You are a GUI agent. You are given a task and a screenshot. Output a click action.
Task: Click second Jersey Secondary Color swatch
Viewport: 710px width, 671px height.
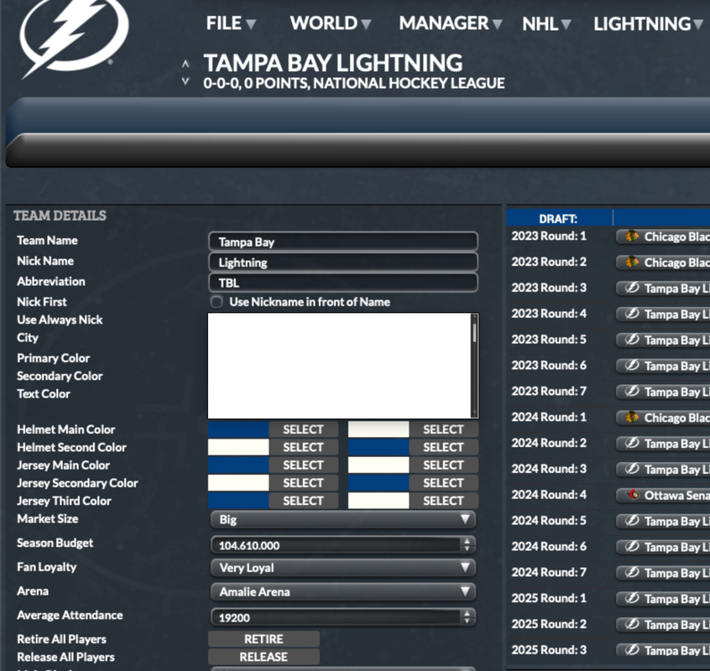point(378,483)
